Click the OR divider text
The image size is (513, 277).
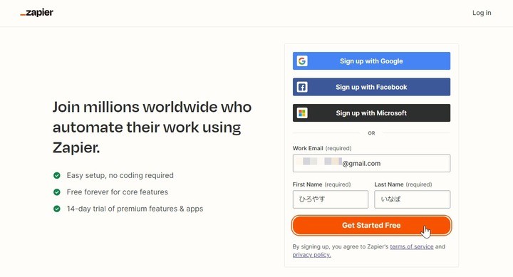tap(371, 133)
